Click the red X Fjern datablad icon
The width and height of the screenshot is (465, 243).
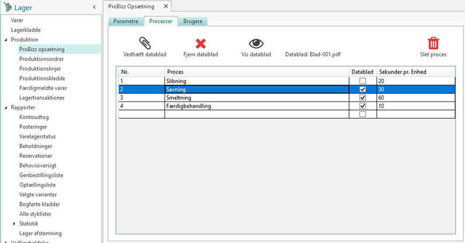[x=200, y=44]
